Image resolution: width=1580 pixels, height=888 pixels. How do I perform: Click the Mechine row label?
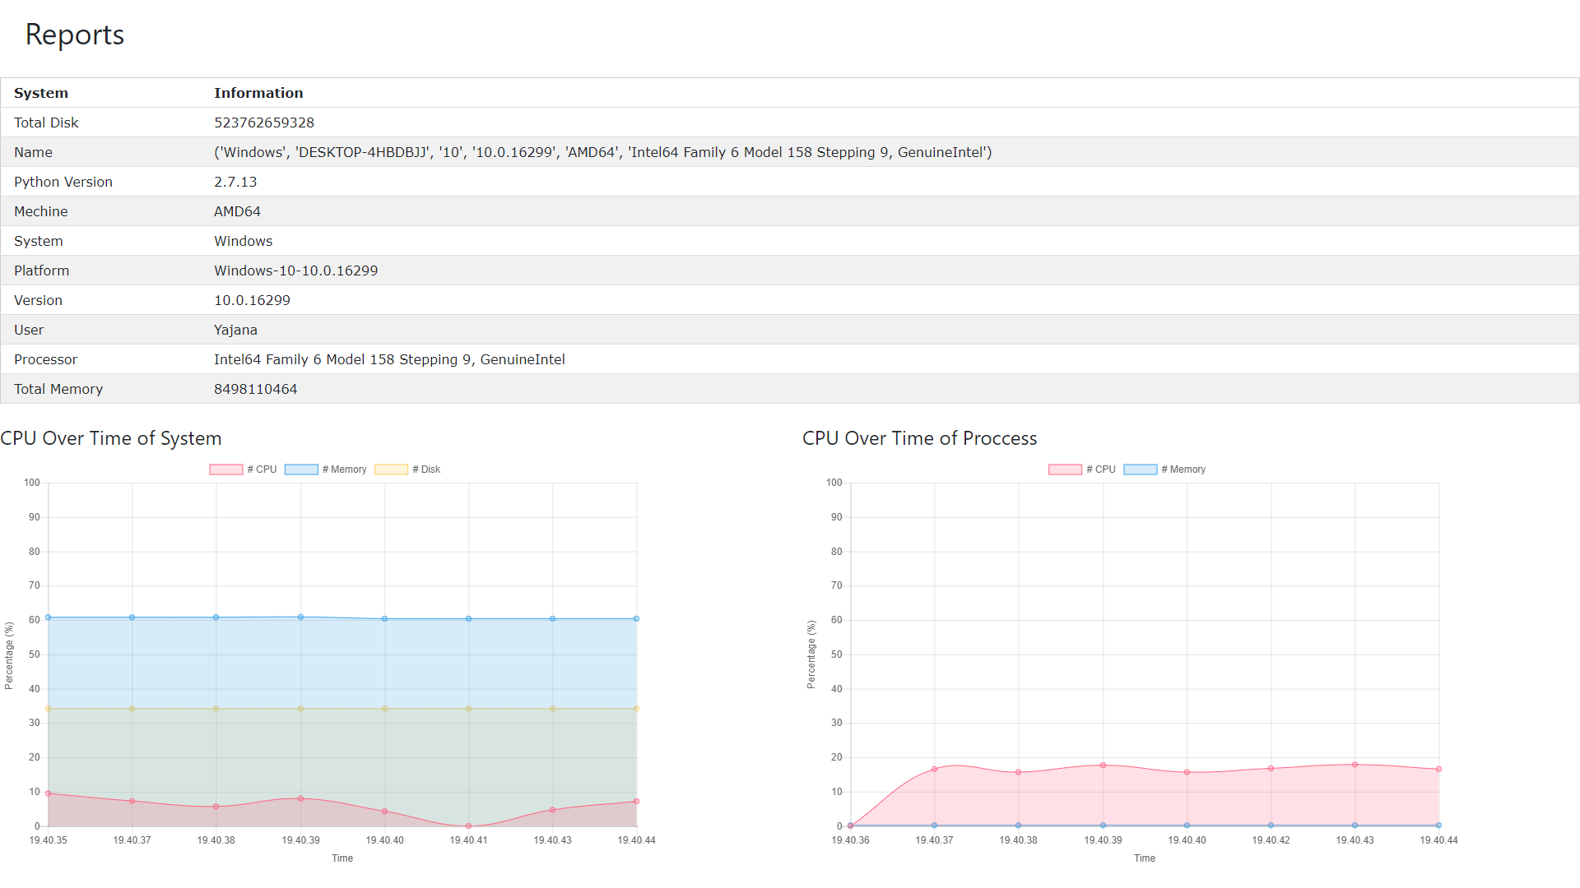coord(41,211)
